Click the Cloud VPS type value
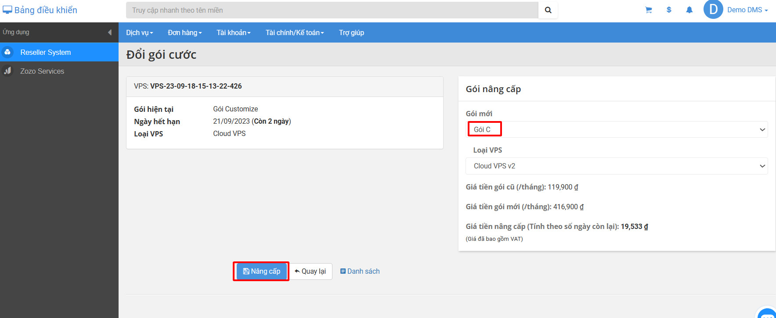This screenshot has height=318, width=776. point(229,133)
